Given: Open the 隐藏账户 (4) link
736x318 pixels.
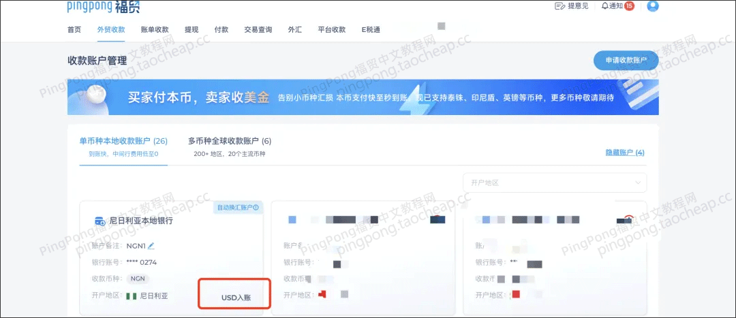Looking at the screenshot, I should pyautogui.click(x=625, y=153).
